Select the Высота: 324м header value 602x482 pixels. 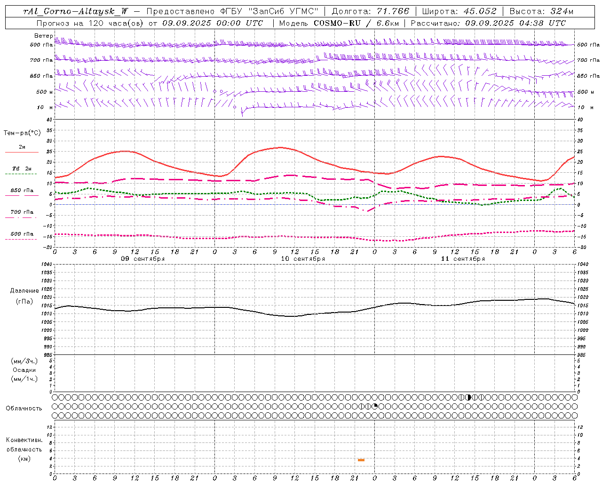click(x=541, y=11)
